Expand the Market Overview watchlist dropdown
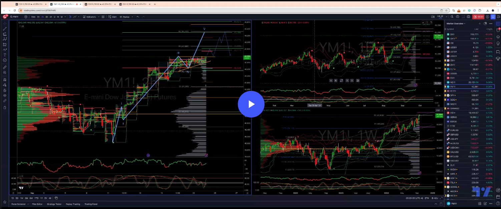This screenshot has height=209, width=501. tap(456, 24)
